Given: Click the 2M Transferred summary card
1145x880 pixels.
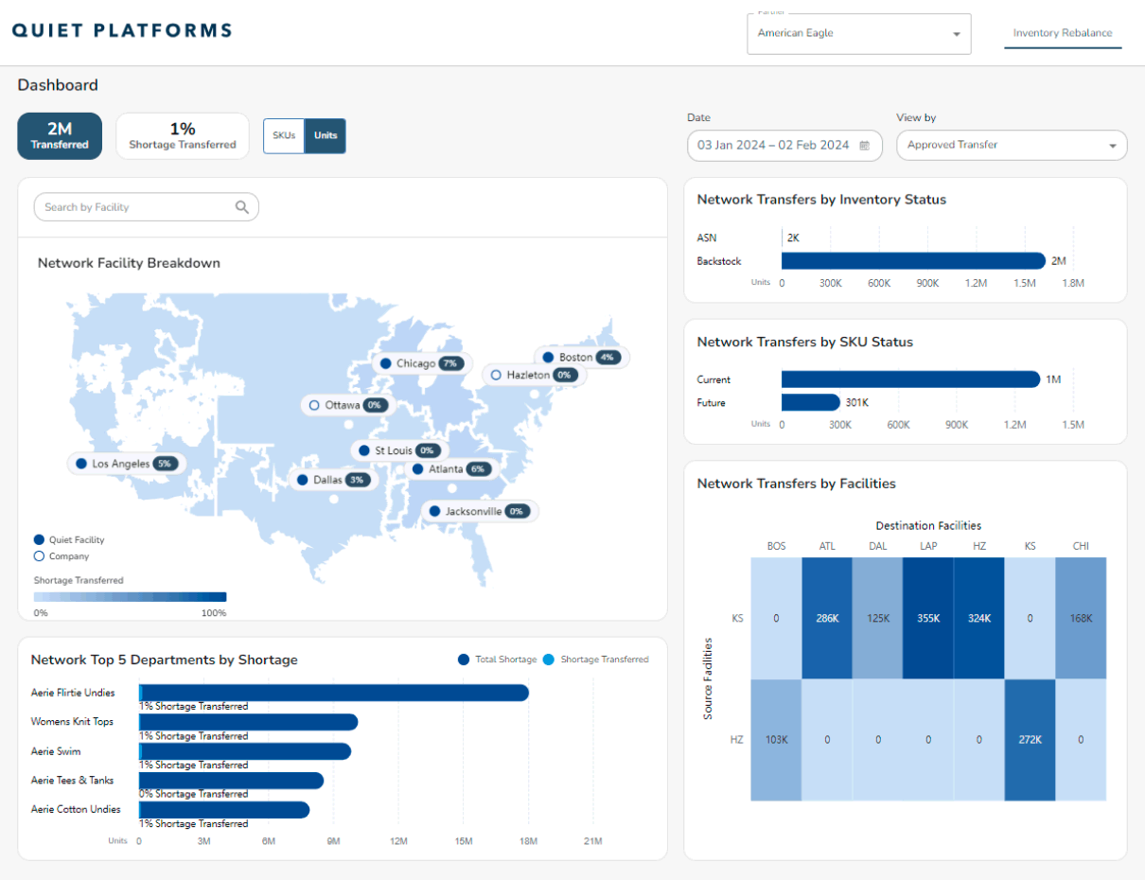Looking at the screenshot, I should (59, 135).
